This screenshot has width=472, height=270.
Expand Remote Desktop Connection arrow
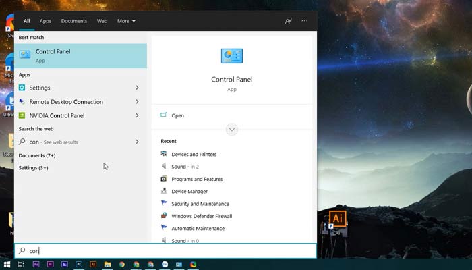pos(137,102)
